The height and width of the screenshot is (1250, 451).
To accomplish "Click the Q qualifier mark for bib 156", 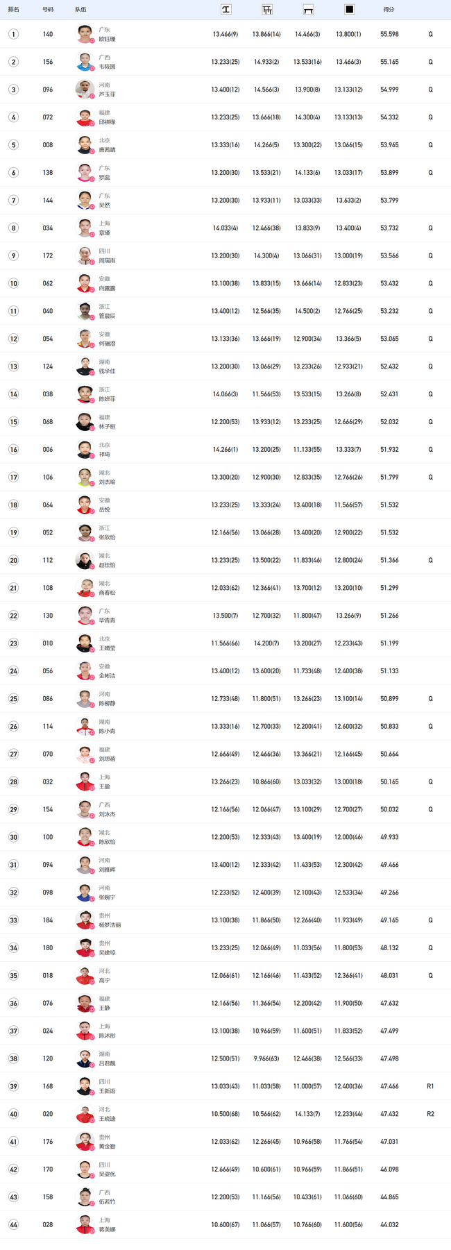I will (430, 62).
